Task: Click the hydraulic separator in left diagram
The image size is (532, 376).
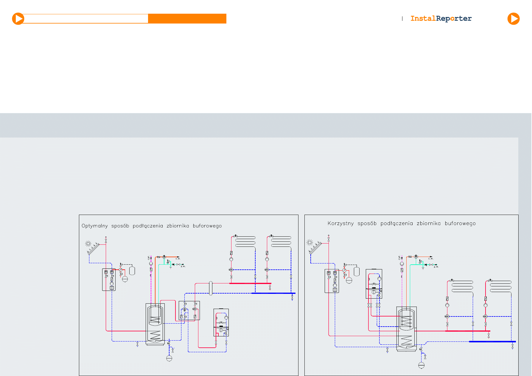Action: [211, 288]
